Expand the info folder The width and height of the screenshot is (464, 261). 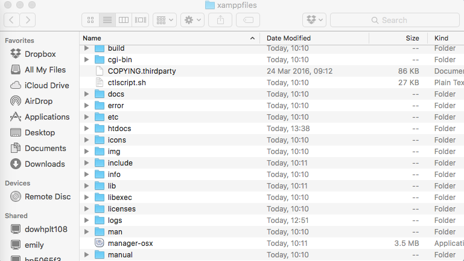[x=86, y=174]
